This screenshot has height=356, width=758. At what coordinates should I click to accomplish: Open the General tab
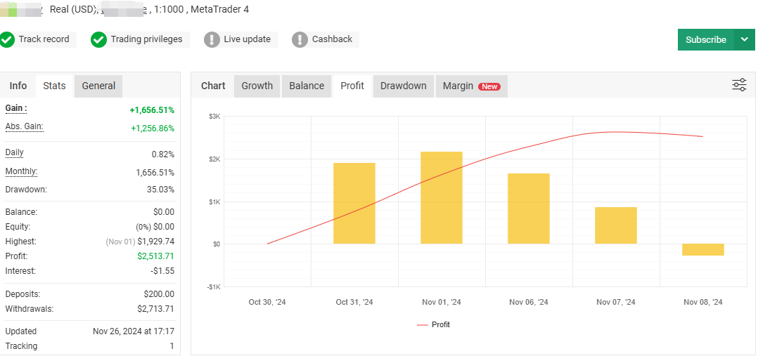coord(98,86)
